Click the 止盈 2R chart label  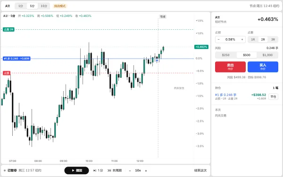[x=8, y=29]
